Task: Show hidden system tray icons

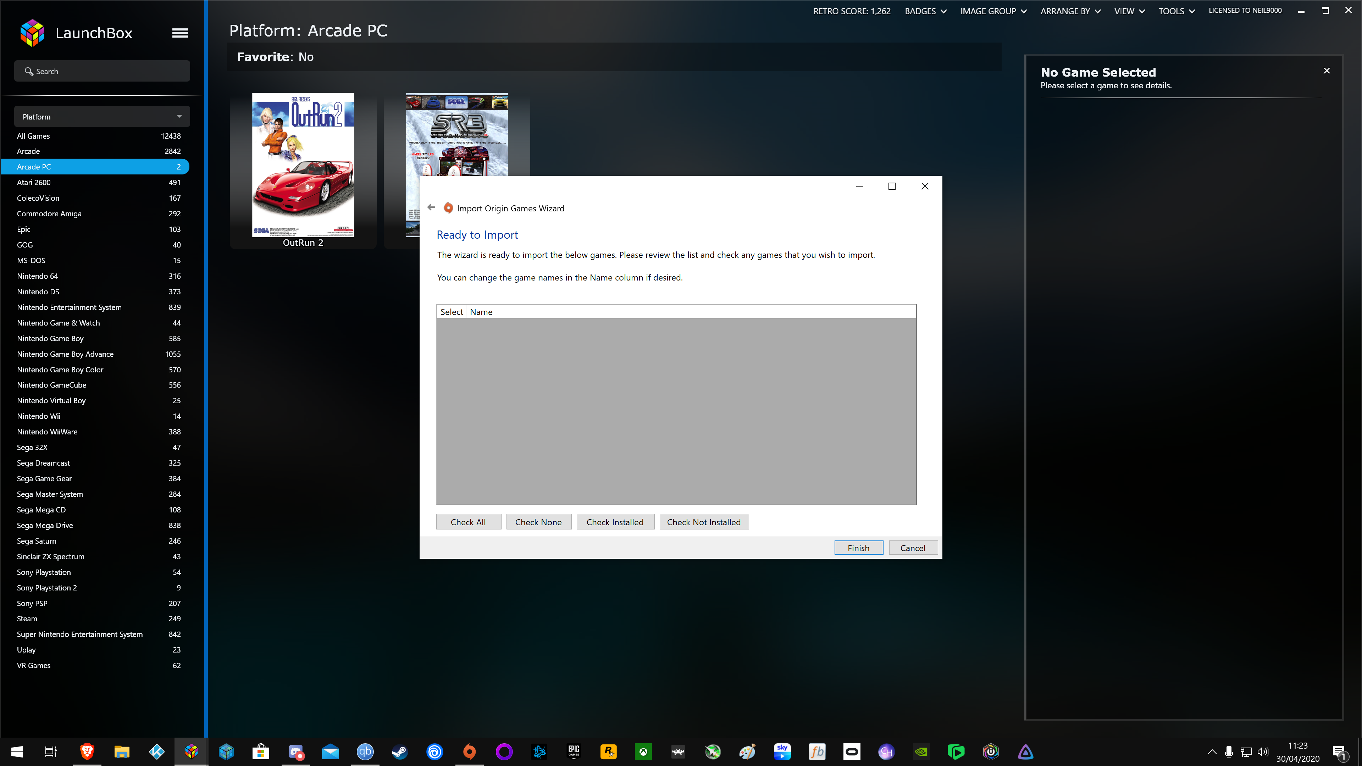Action: pos(1212,752)
